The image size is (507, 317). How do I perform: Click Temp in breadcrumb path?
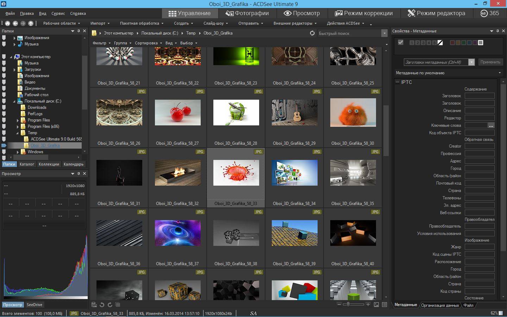[191, 33]
